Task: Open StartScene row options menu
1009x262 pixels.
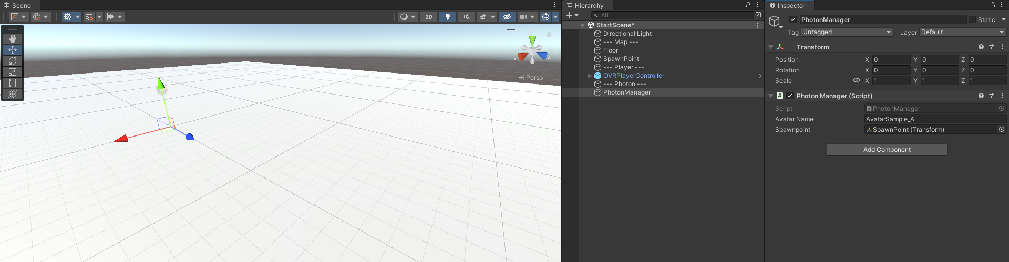Action: [x=758, y=25]
